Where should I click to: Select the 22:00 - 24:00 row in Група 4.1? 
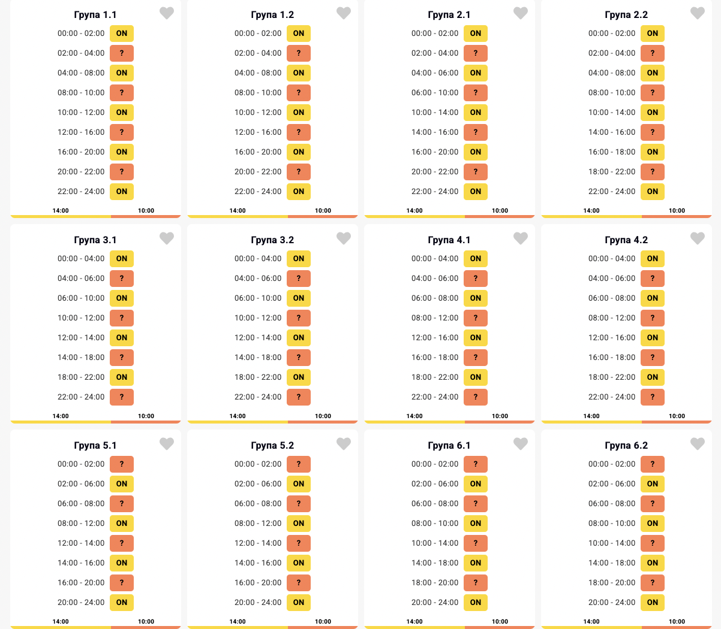click(x=435, y=397)
